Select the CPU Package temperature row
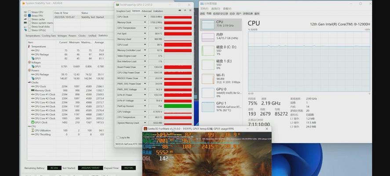 click(66, 55)
